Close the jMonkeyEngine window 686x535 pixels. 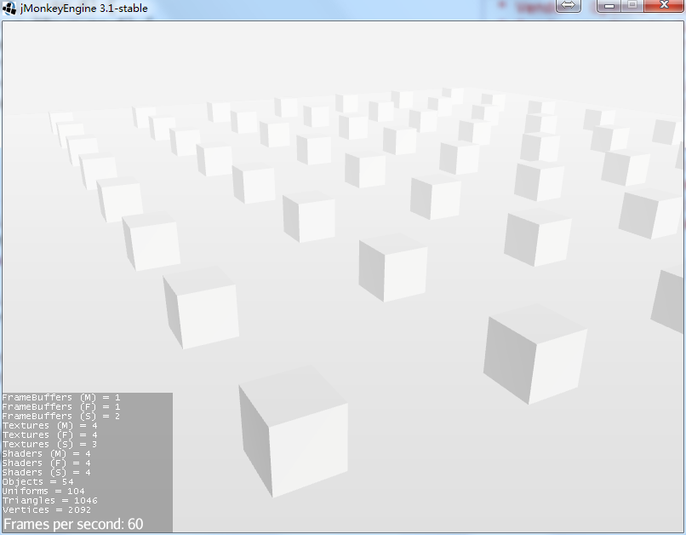(664, 5)
